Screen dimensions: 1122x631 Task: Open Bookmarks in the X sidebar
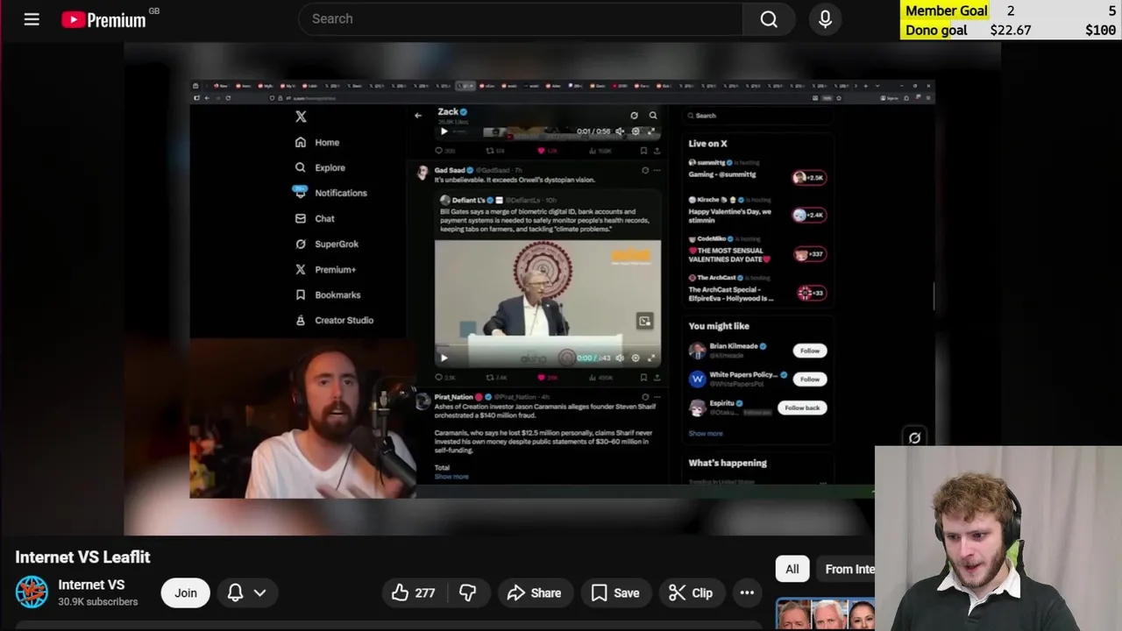[x=328, y=294]
